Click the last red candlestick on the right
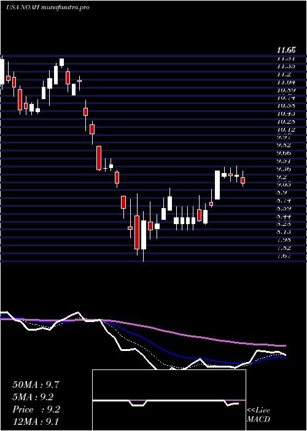The height and width of the screenshot is (431, 307). coord(243,180)
